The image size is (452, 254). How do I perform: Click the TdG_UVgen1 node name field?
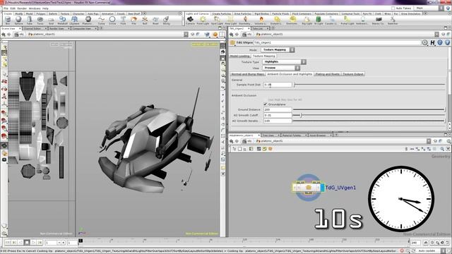[x=337, y=42]
